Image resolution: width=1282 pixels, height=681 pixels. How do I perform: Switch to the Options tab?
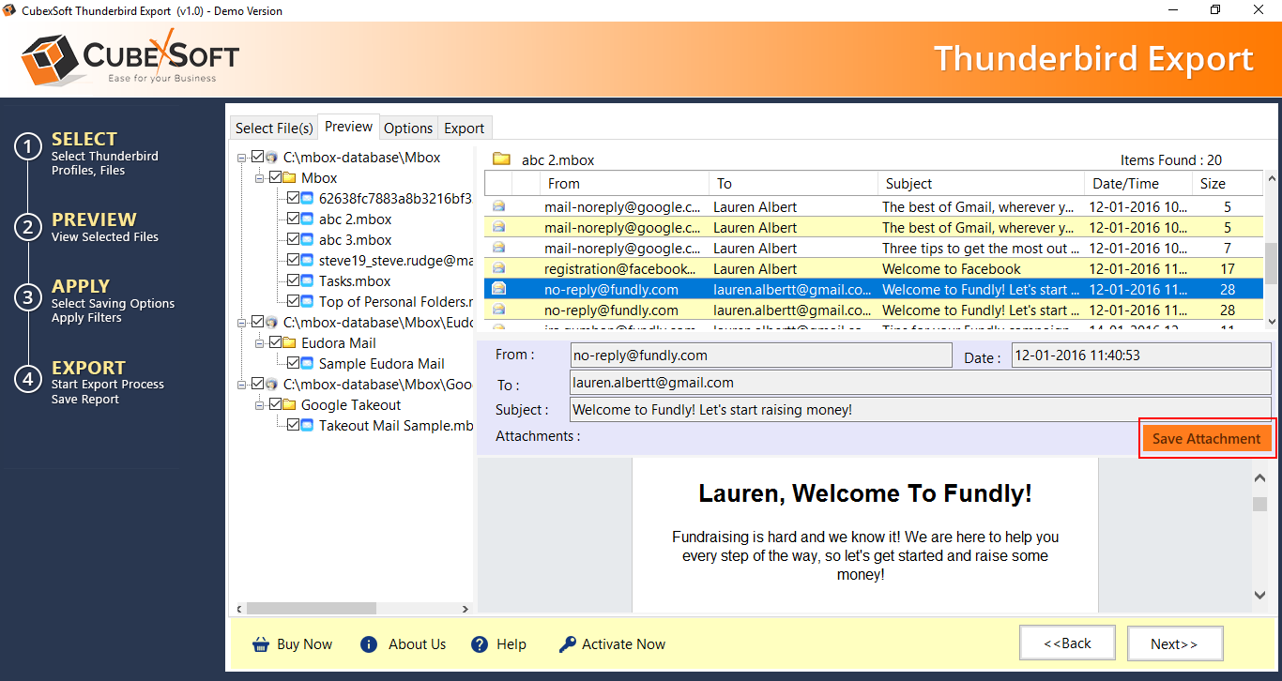click(408, 129)
